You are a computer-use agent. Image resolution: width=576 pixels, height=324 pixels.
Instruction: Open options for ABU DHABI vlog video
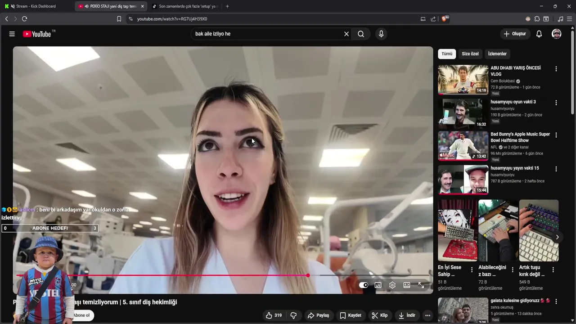[556, 69]
